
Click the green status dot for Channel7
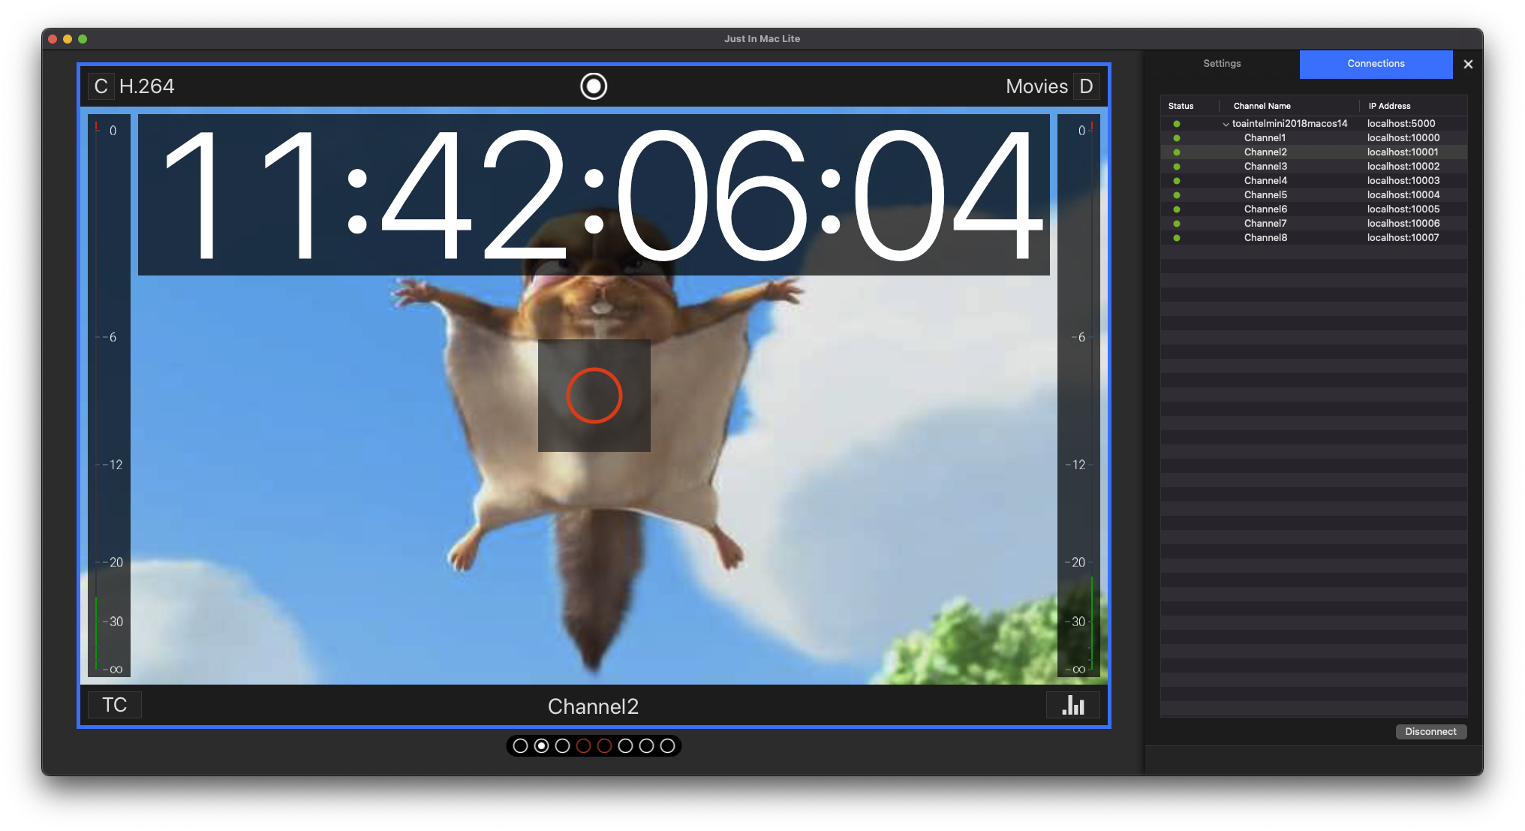[1177, 224]
